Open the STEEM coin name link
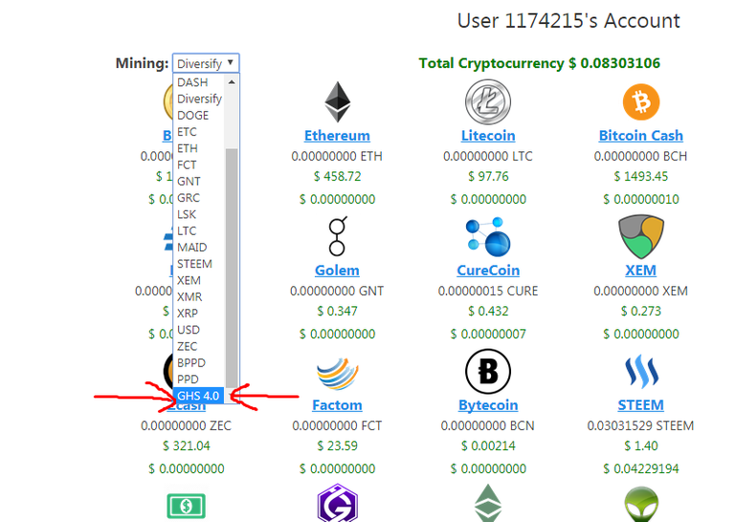 pos(641,405)
